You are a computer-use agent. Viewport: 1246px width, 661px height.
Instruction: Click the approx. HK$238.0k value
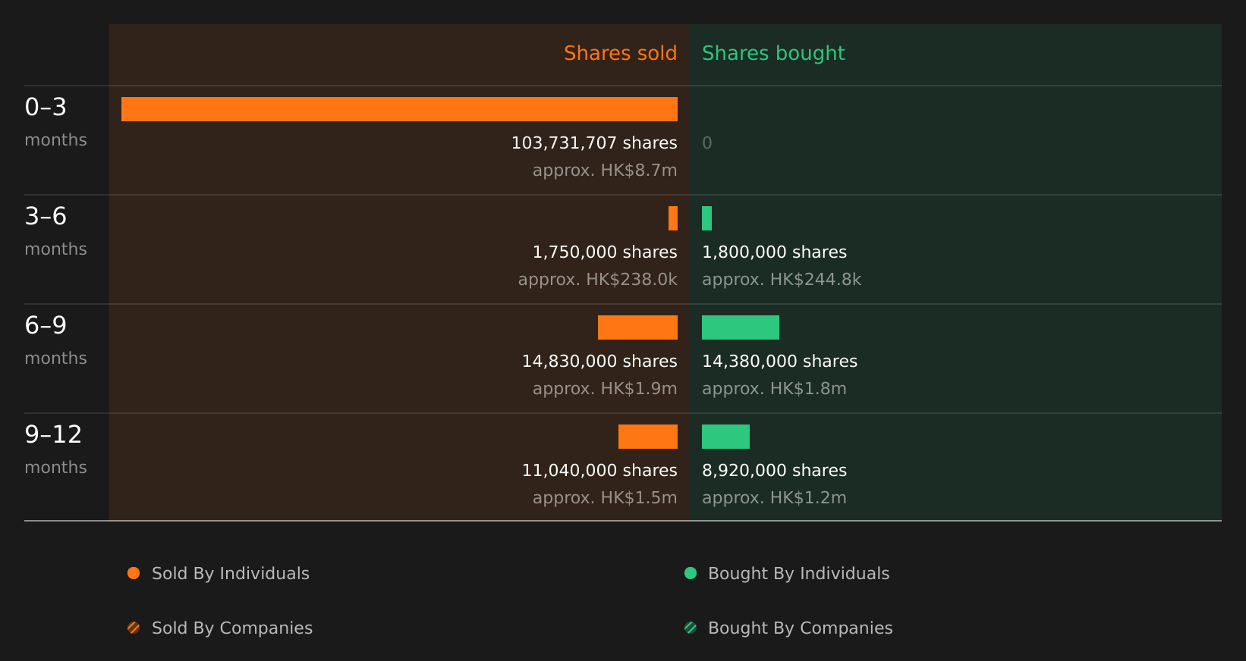[x=598, y=280]
